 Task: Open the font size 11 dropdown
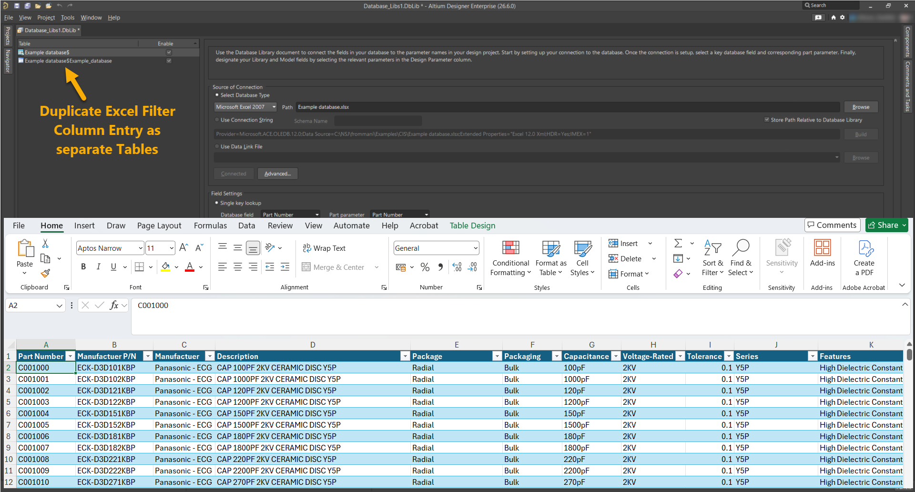pos(172,248)
